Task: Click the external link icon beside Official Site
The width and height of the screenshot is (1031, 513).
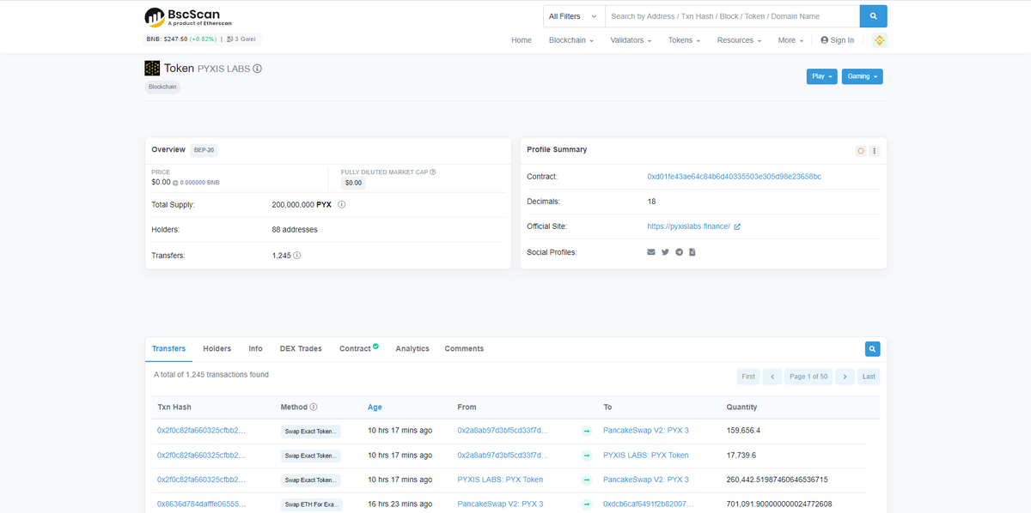Action: click(737, 226)
